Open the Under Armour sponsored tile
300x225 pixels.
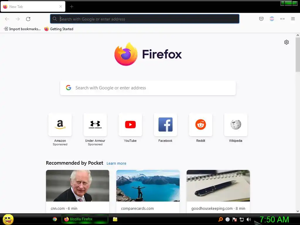point(95,125)
